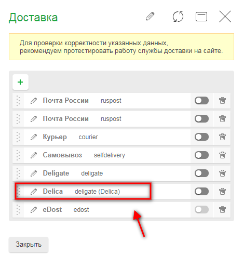Close the Доставка dialog with X

pyautogui.click(x=225, y=17)
